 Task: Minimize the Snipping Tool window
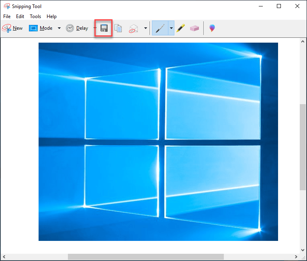(261, 6)
